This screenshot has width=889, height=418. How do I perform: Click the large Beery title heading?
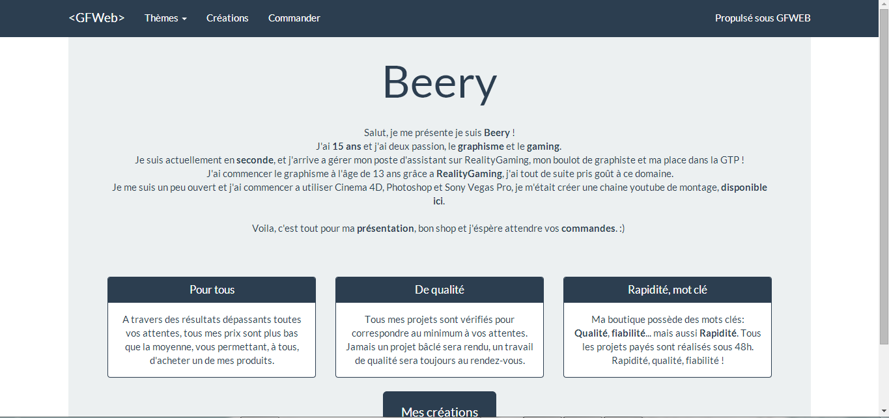[x=440, y=82]
